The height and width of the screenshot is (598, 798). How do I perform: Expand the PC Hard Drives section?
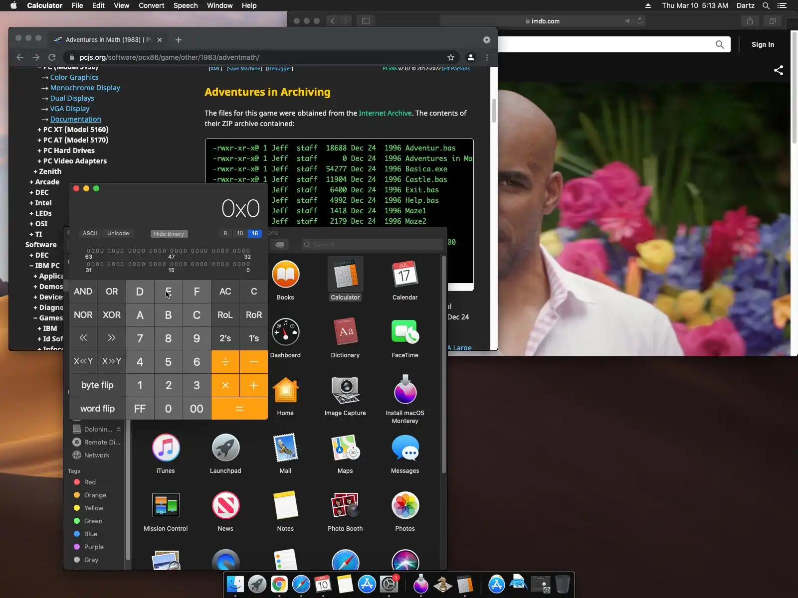pyautogui.click(x=66, y=150)
